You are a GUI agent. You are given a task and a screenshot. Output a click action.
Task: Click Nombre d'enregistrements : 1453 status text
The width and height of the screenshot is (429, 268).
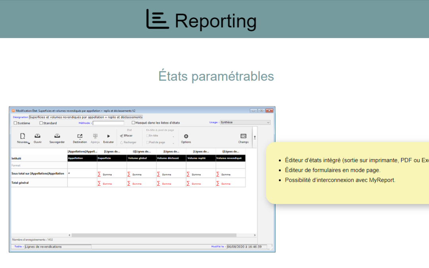pyautogui.click(x=33, y=239)
